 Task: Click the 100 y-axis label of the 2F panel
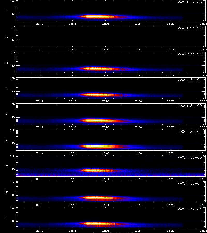click(x=12, y=27)
